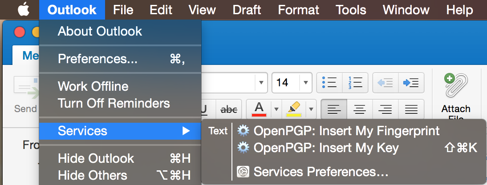487x185 pixels.
Task: Open the highlight color dropdown arrow
Action: [x=311, y=109]
